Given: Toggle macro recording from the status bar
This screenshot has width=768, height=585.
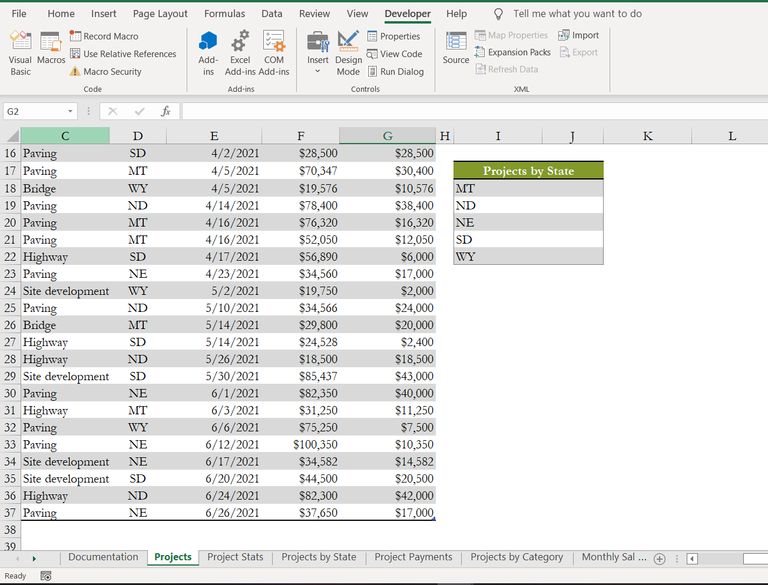Looking at the screenshot, I should pos(46,576).
